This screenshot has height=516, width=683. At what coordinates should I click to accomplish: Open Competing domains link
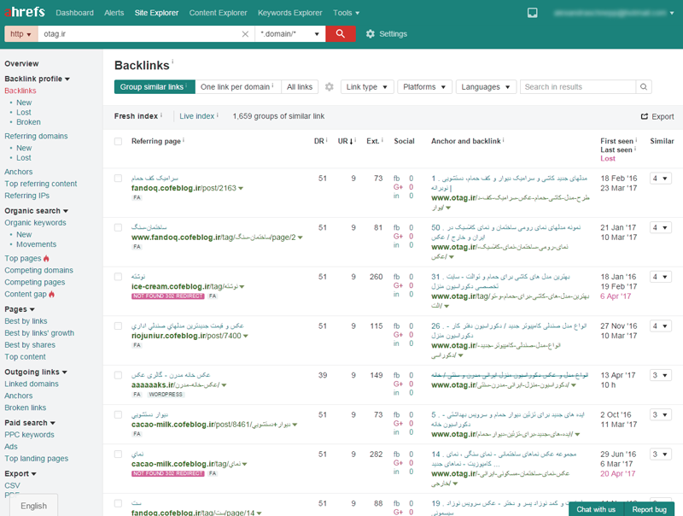[38, 270]
